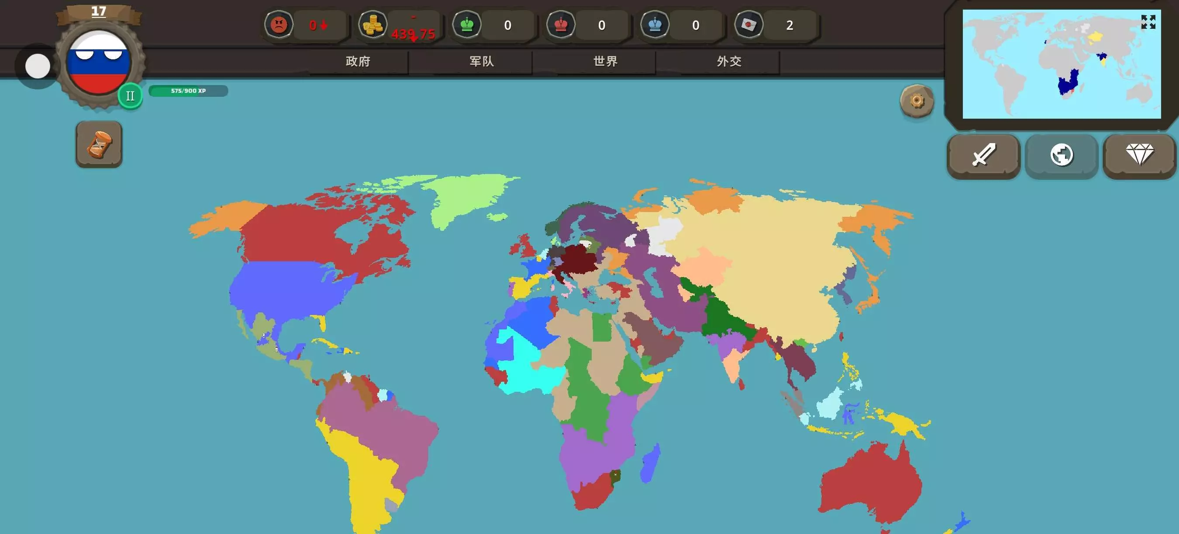Image resolution: width=1179 pixels, height=534 pixels.
Task: Open the 世界 world tab
Action: [606, 61]
